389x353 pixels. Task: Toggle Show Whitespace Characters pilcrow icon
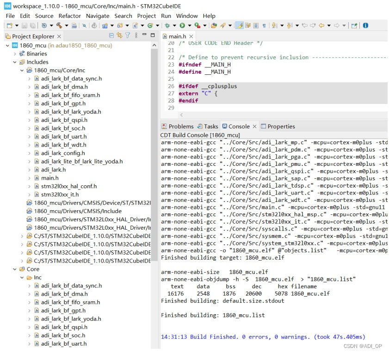(264, 25)
